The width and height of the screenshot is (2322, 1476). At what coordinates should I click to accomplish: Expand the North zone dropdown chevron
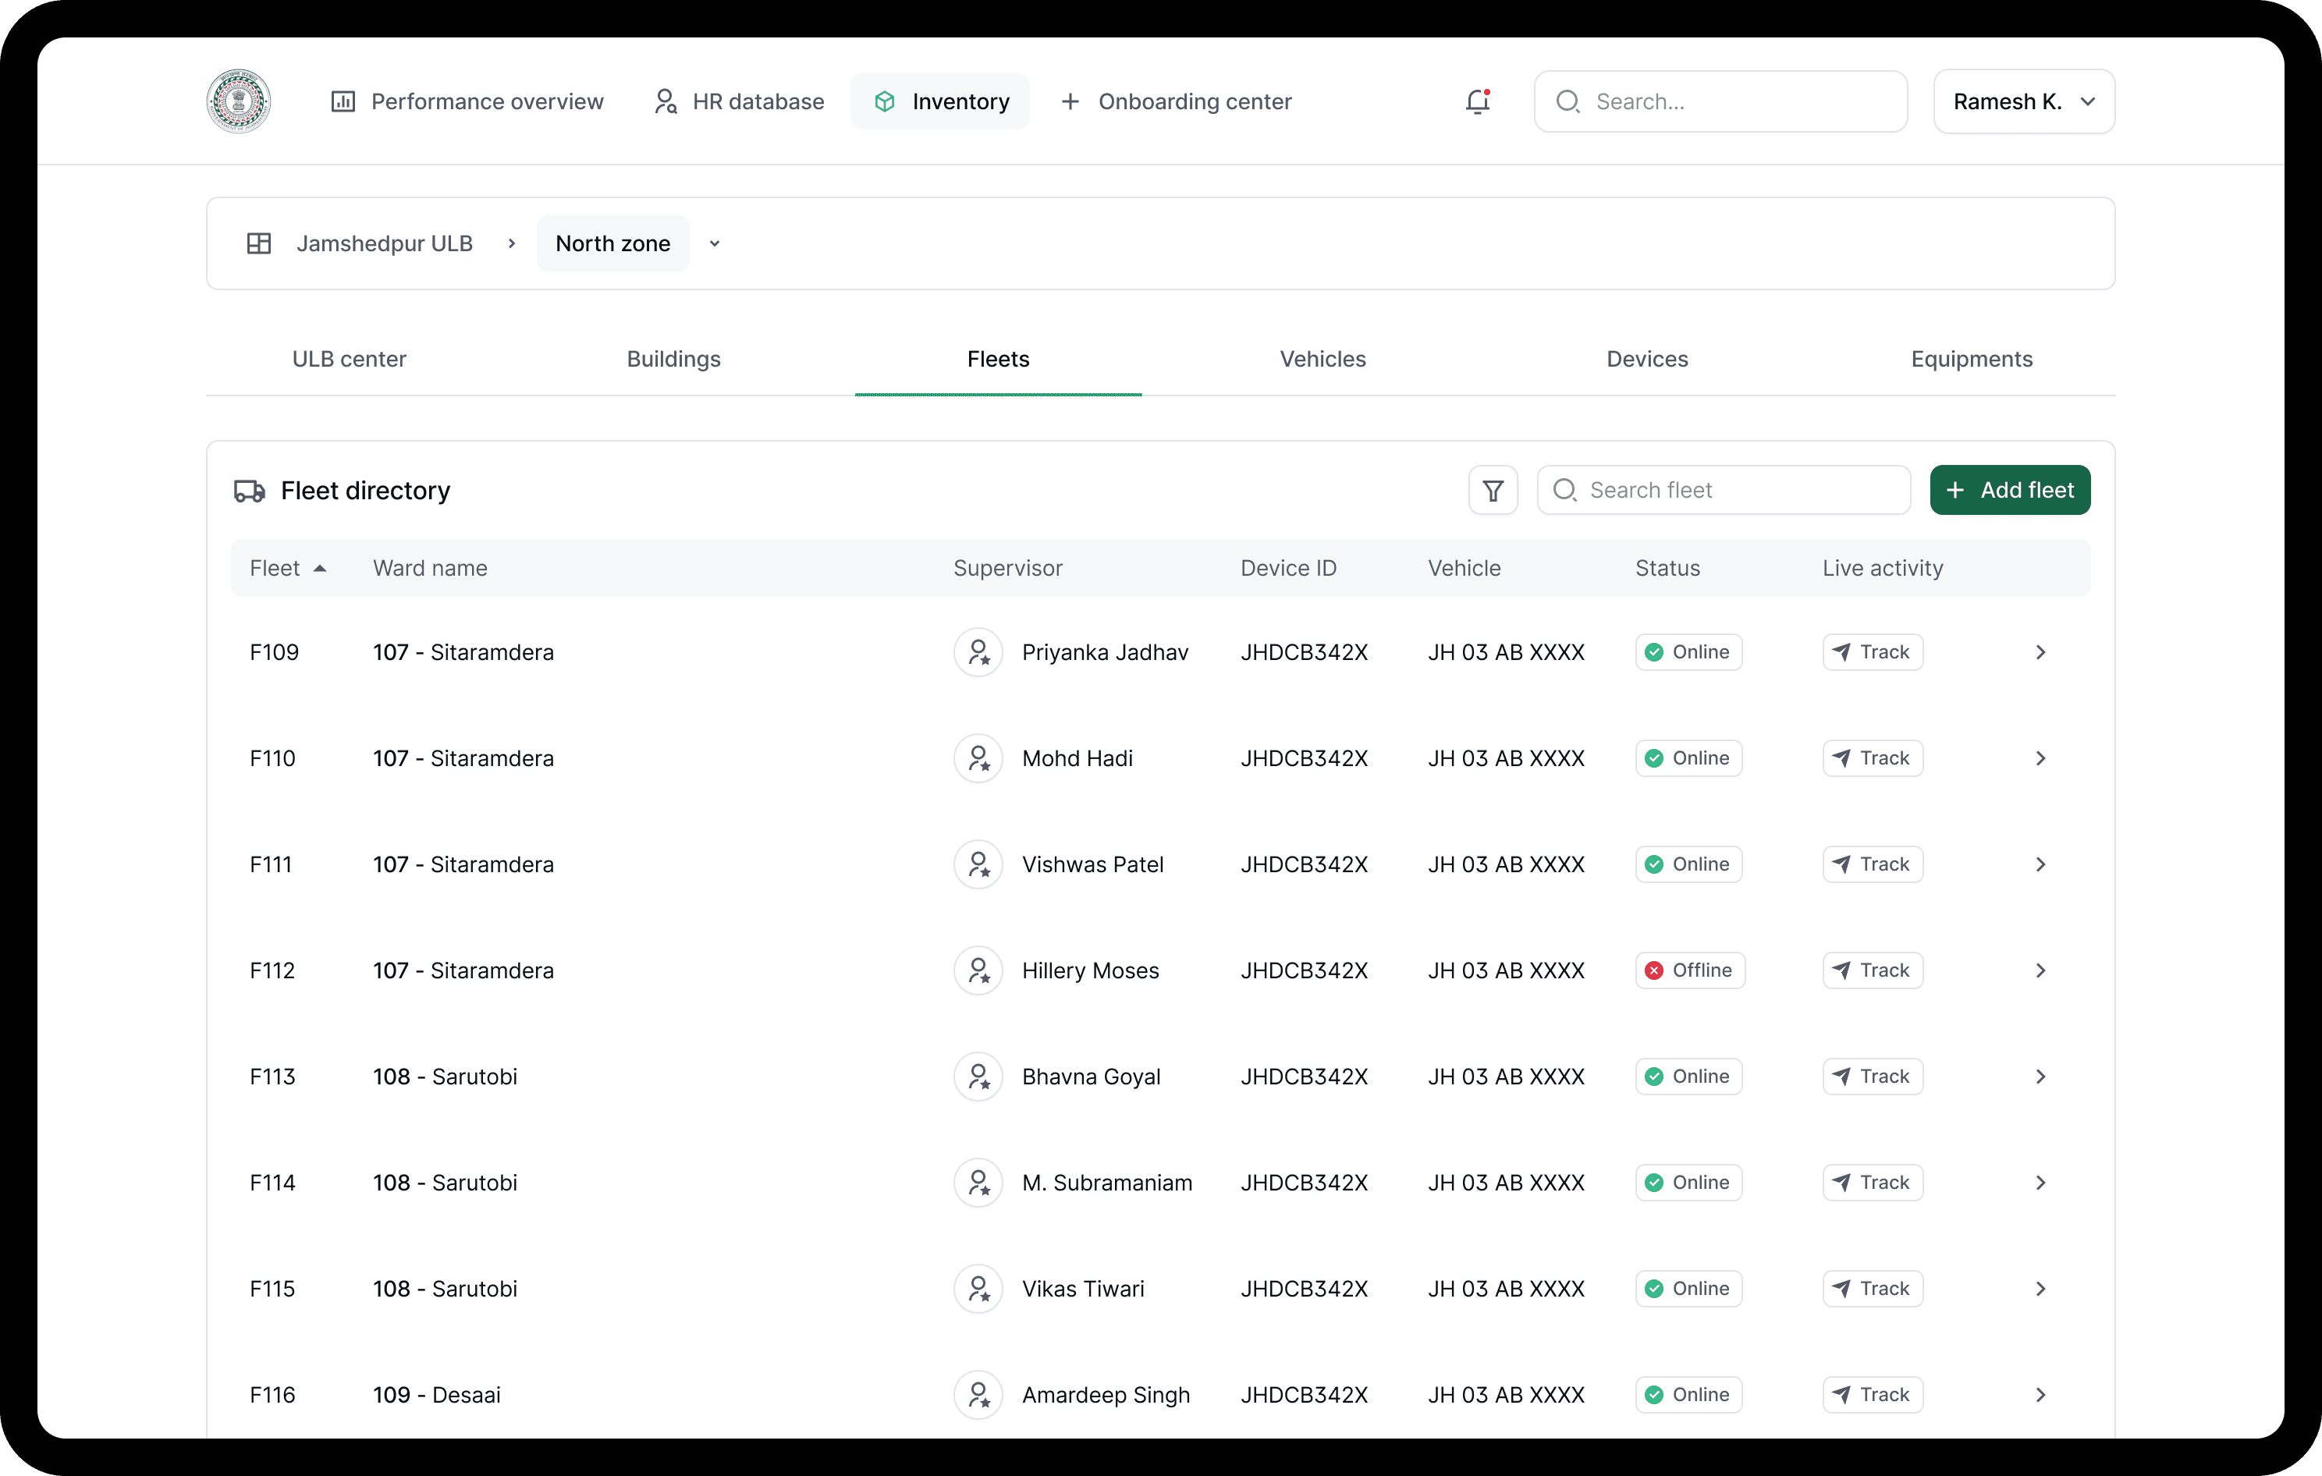pos(715,244)
